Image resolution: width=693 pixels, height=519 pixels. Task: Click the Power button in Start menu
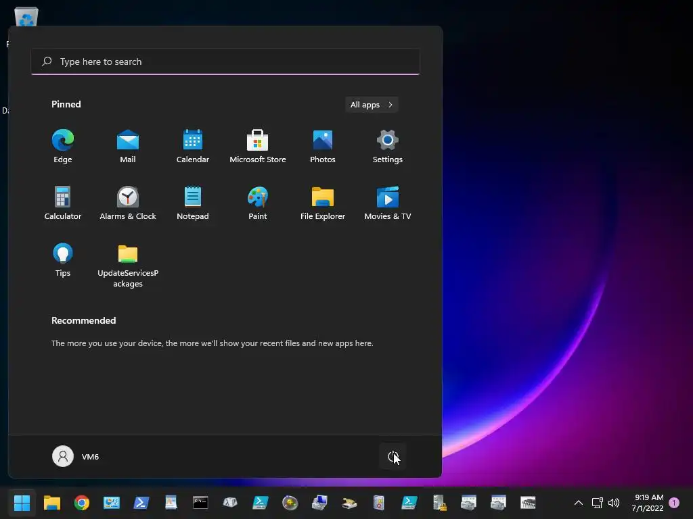click(393, 456)
